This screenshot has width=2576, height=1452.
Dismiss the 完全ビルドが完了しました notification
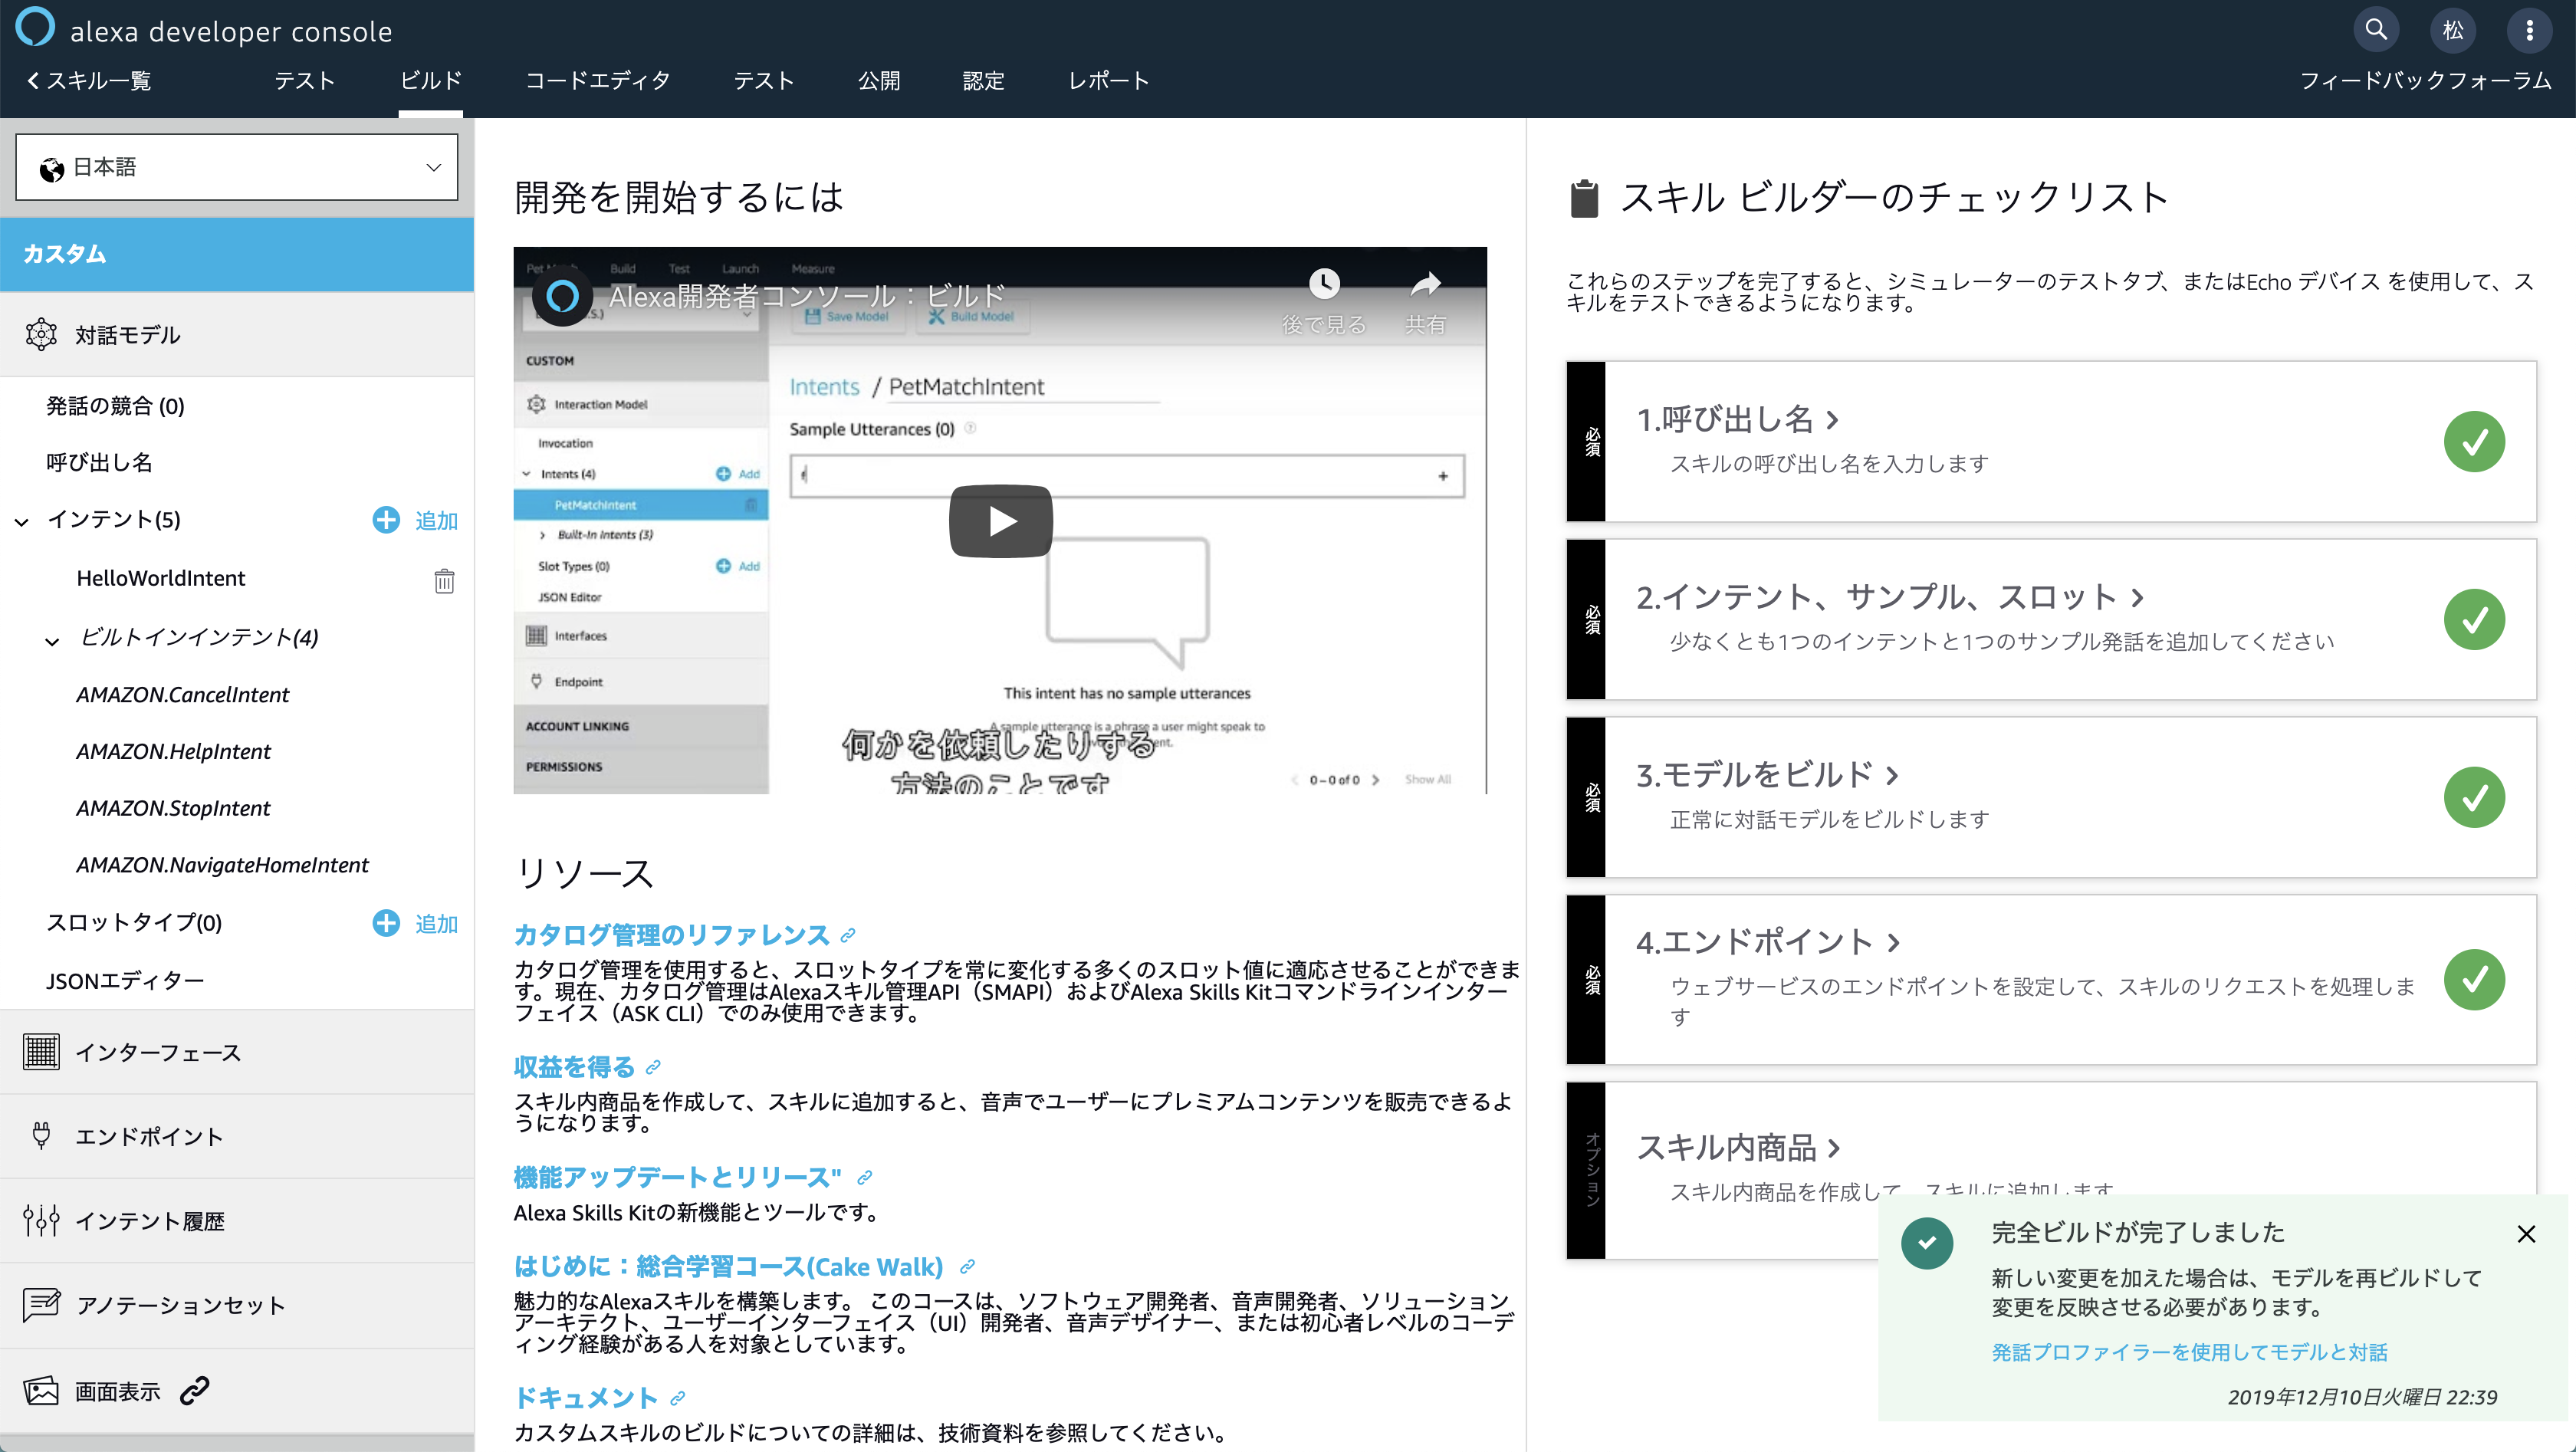pos(2526,1233)
